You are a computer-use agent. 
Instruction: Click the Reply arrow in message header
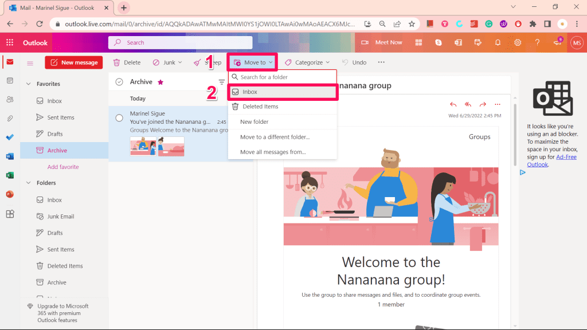(x=453, y=104)
